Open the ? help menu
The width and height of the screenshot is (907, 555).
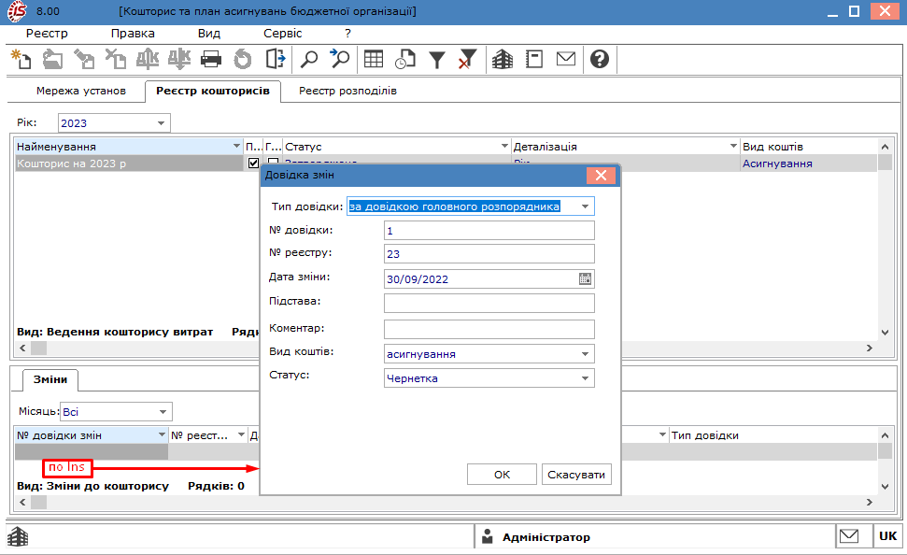tap(347, 34)
